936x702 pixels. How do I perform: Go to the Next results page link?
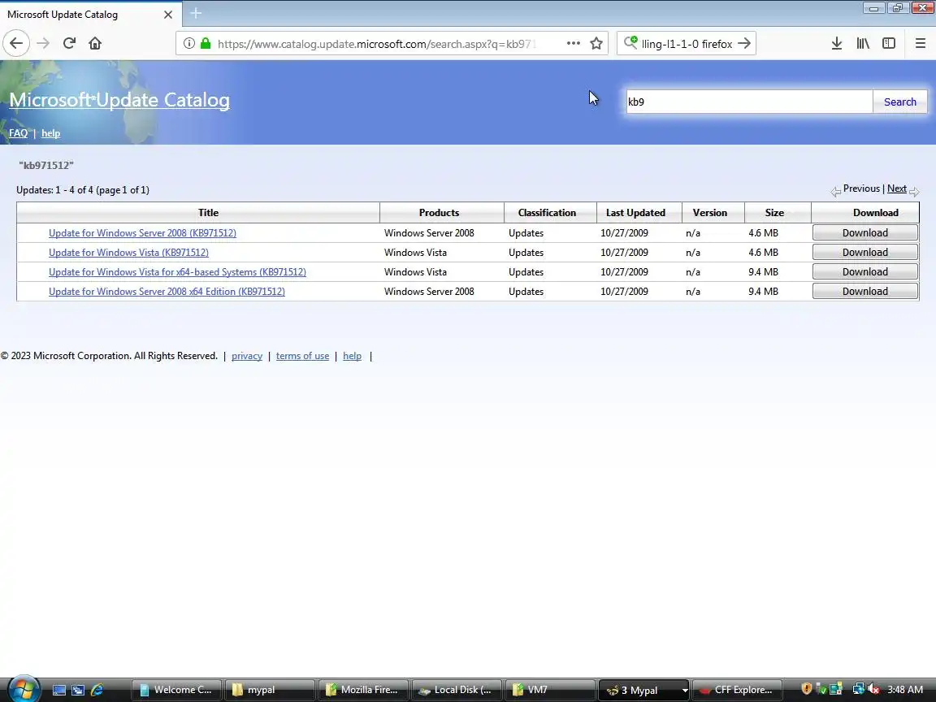(897, 188)
